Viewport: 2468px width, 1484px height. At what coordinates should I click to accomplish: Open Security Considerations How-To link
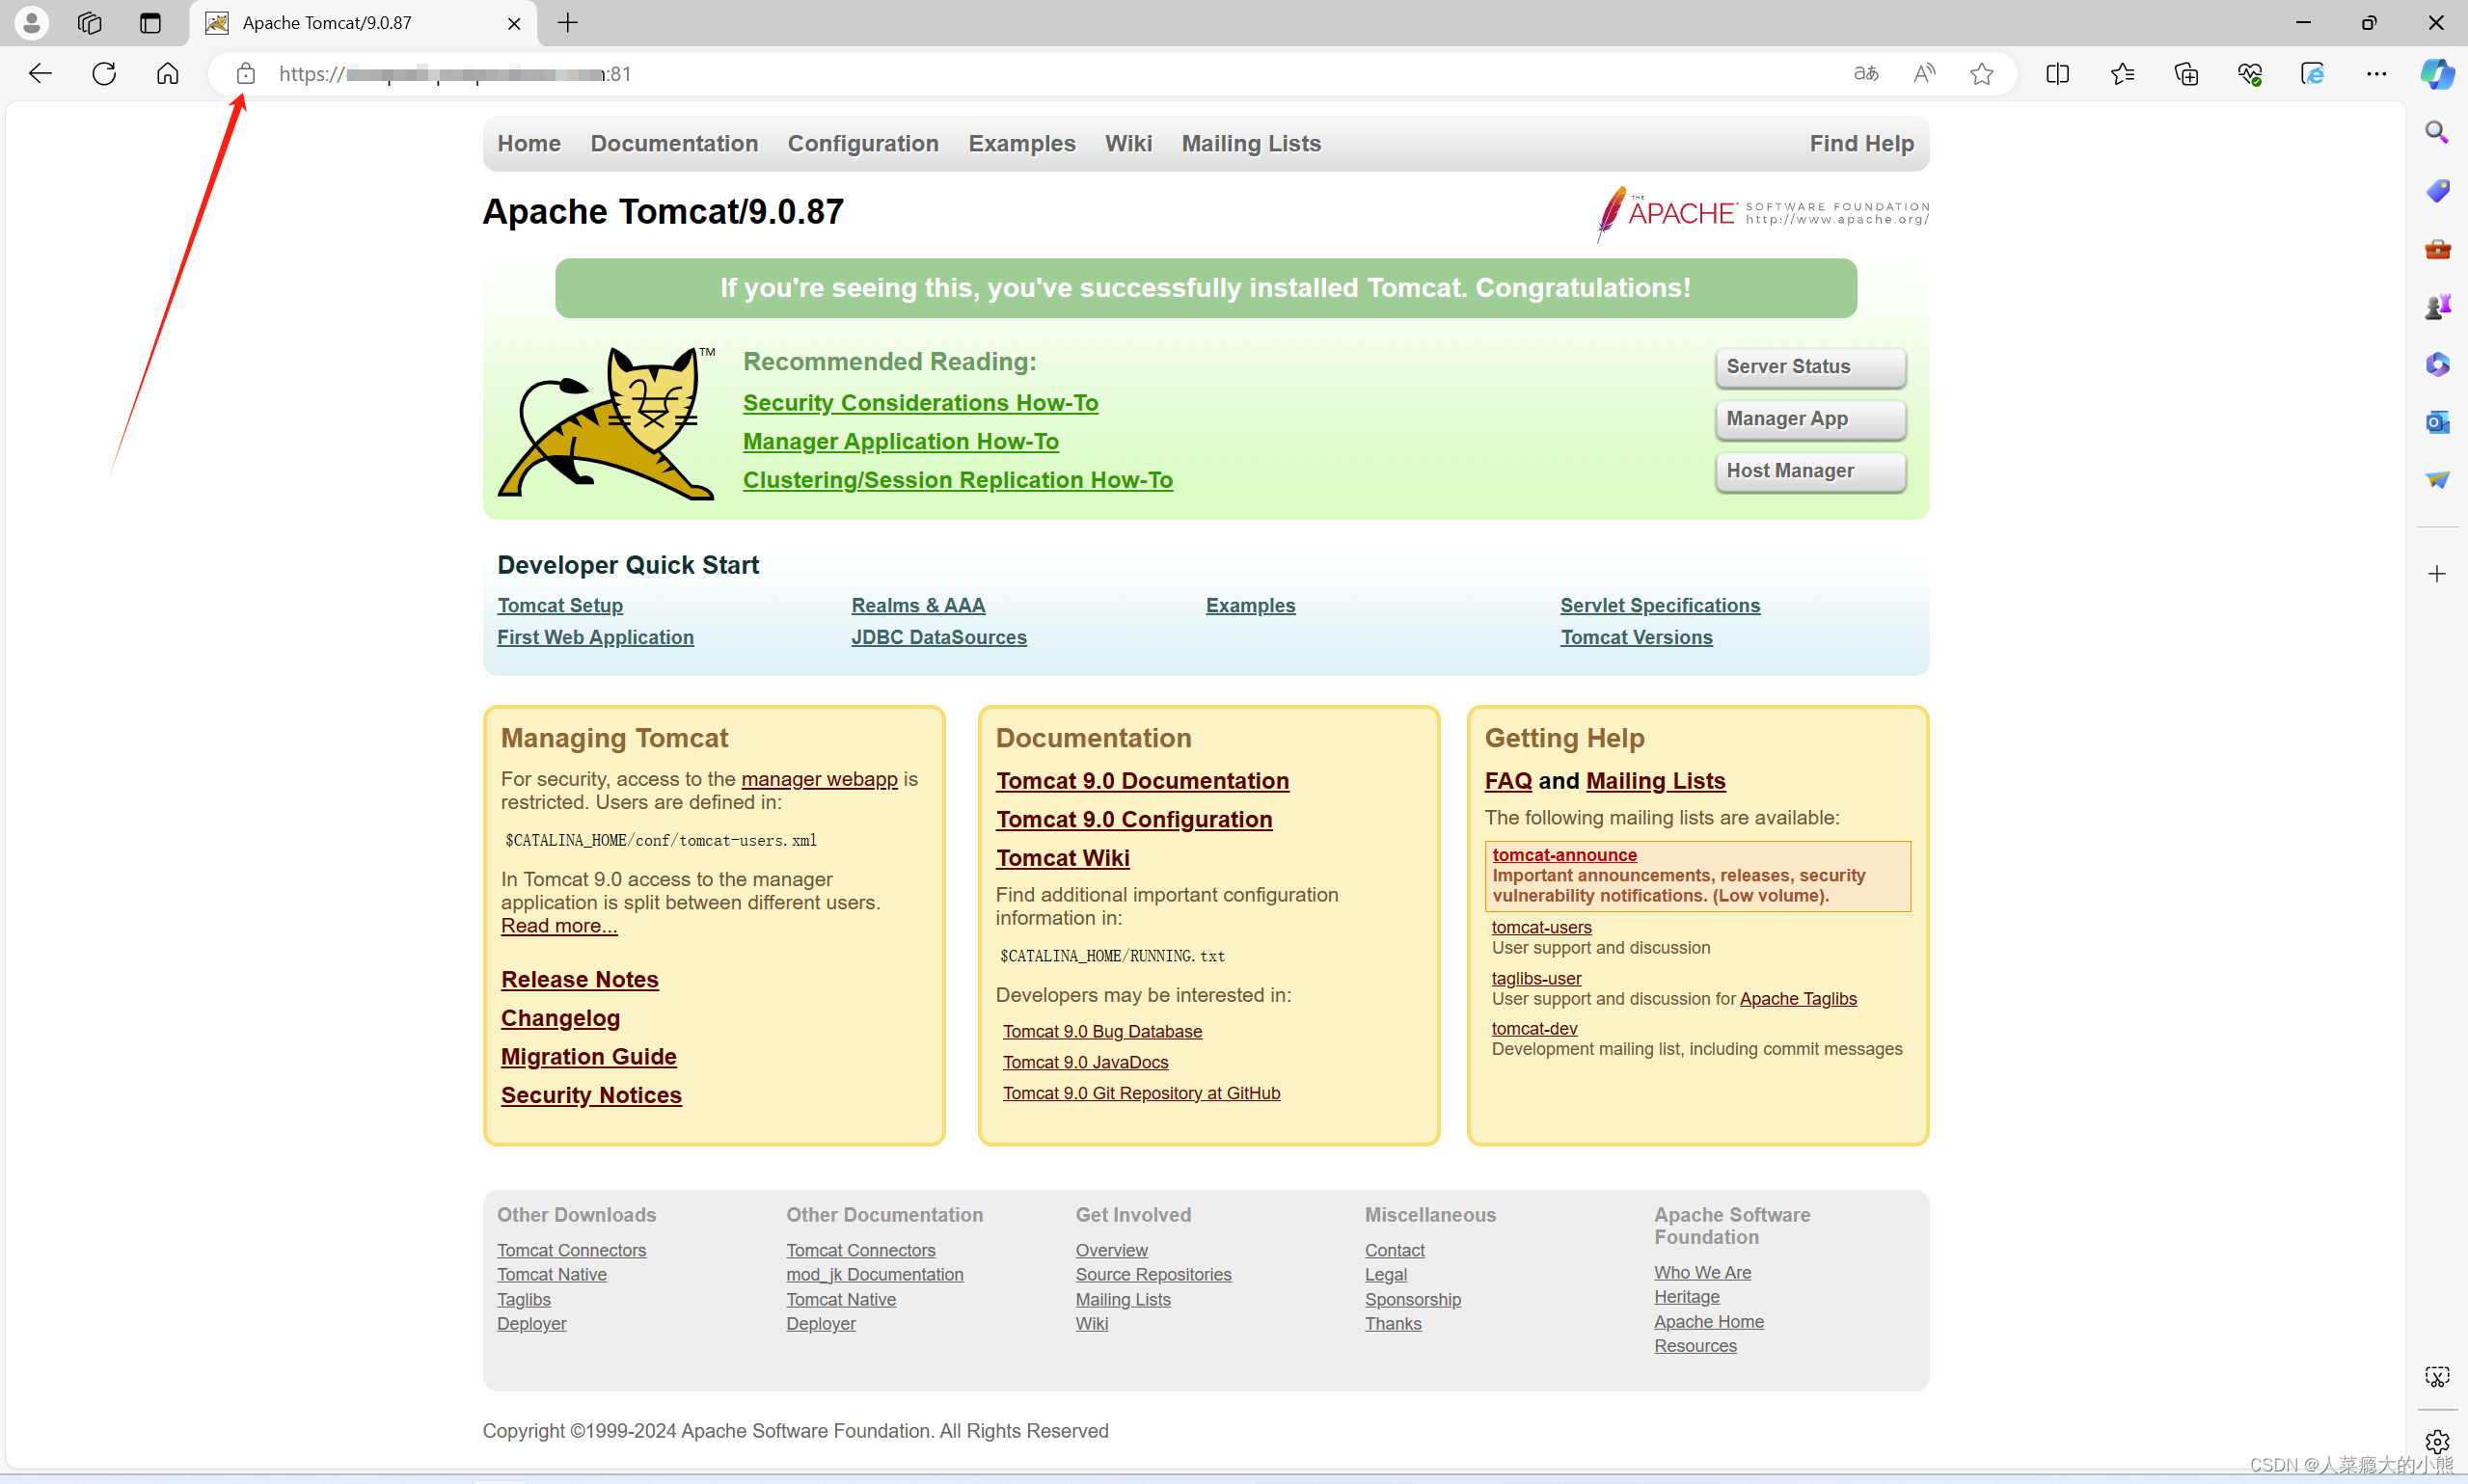919,402
